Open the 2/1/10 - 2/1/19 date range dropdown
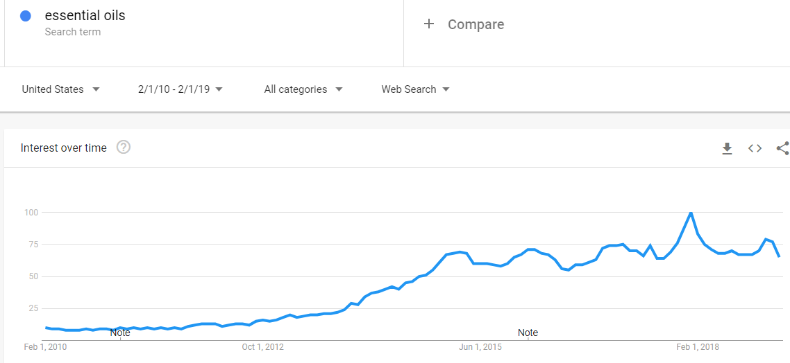790x363 pixels. pyautogui.click(x=180, y=89)
